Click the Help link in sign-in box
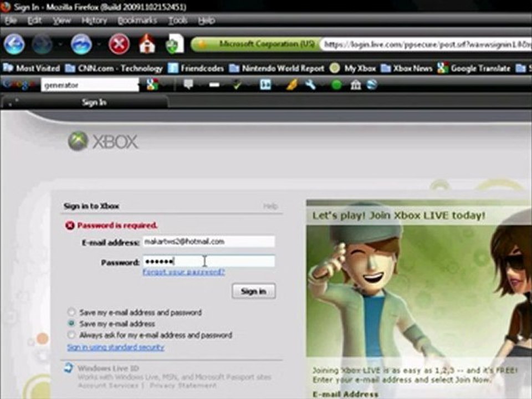The image size is (532, 399). click(x=270, y=206)
